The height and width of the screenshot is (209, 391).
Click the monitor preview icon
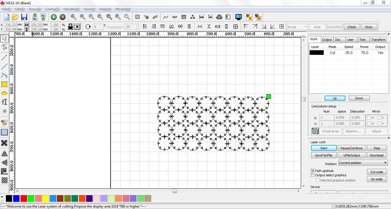point(238,17)
